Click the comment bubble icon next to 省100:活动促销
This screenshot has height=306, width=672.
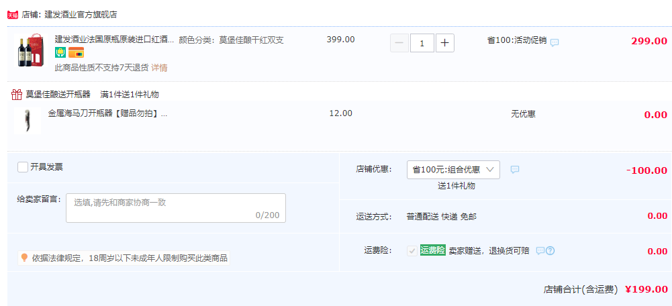[555, 42]
